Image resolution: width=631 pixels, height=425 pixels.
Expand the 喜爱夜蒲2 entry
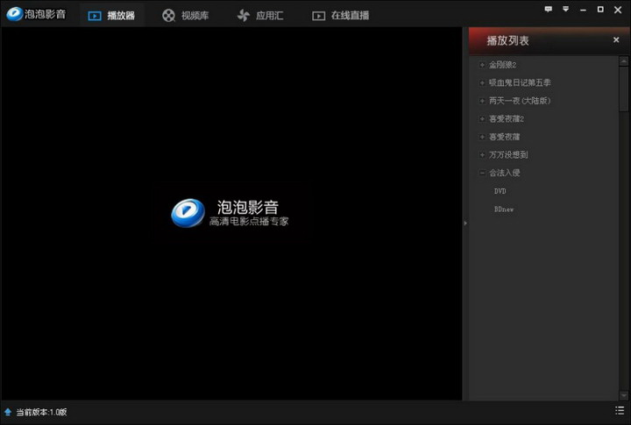tap(482, 118)
